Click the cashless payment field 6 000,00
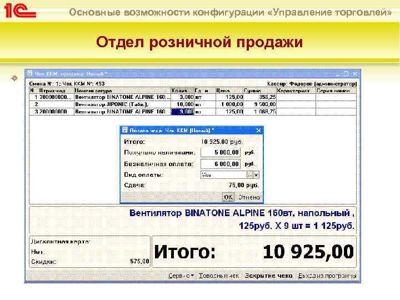The image size is (400, 300). click(221, 164)
